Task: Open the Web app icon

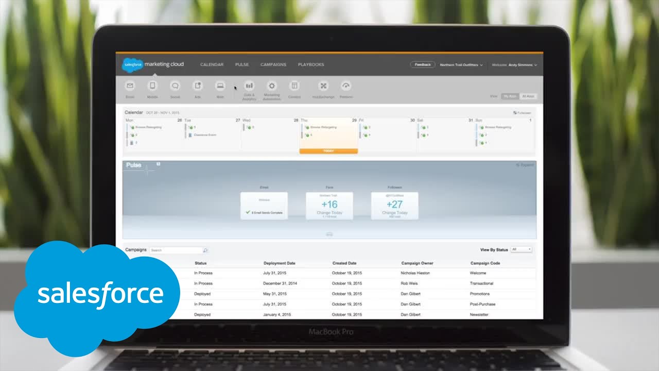Action: [220, 86]
